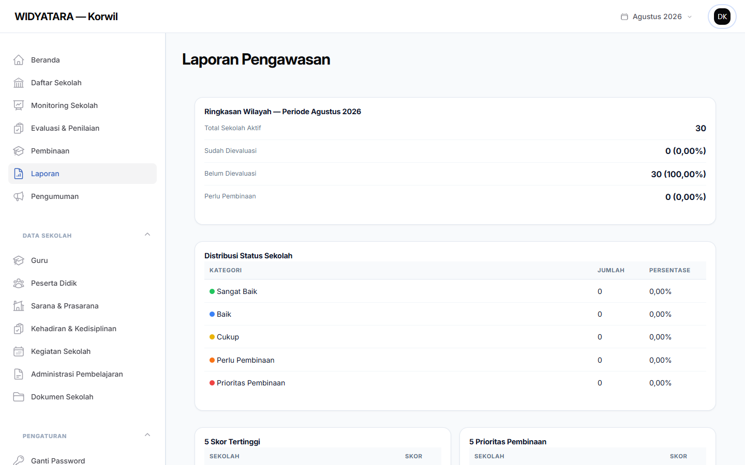Click the Kehadiran & Kedisiplinan clipboard icon

click(x=19, y=329)
